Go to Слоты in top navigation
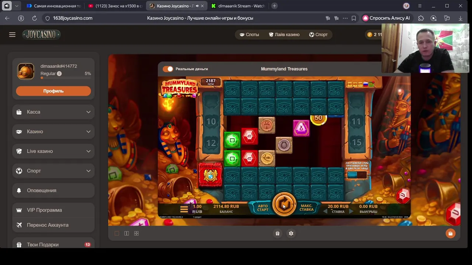The width and height of the screenshot is (472, 265). (249, 35)
